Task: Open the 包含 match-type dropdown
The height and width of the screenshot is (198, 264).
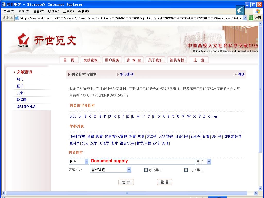Action: coord(86,162)
